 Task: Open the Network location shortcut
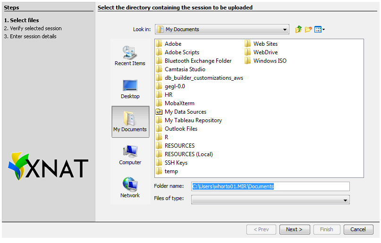(x=130, y=188)
